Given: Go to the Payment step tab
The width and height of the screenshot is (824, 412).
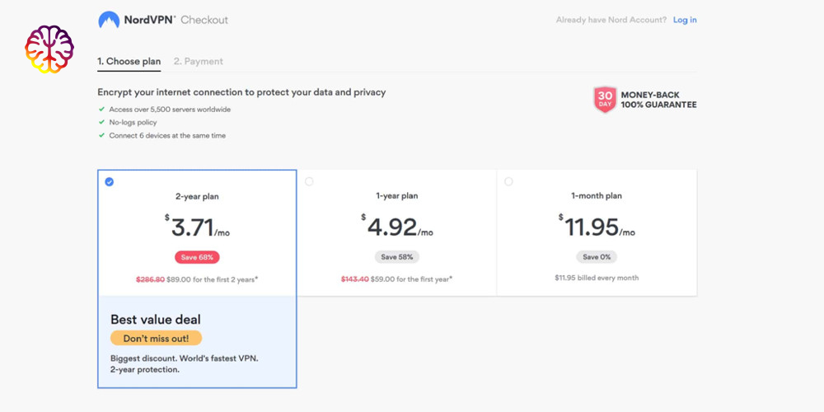Looking at the screenshot, I should (199, 62).
